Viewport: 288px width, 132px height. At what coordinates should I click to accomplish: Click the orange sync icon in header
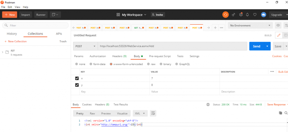pos(226,15)
